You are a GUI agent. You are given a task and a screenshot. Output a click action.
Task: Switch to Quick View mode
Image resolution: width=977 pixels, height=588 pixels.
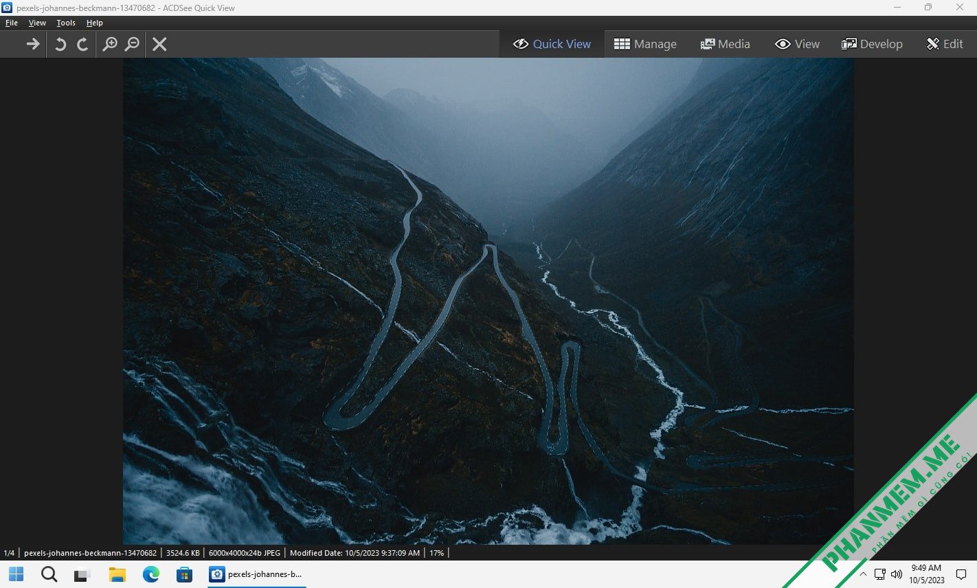point(552,44)
